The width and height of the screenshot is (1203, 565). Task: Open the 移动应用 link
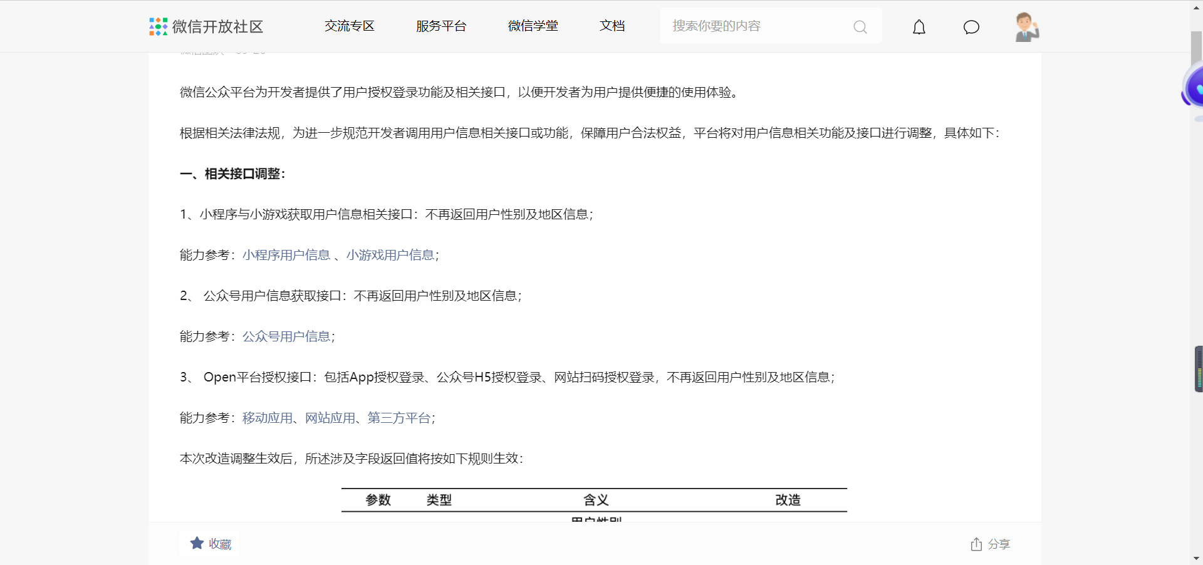coord(268,418)
